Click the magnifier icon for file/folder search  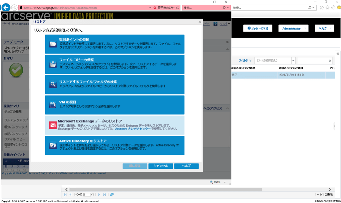coord(53,84)
